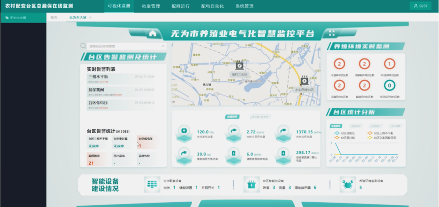
Task: Click the 氨氮异常台区数 circle indicator
Action: point(364,85)
